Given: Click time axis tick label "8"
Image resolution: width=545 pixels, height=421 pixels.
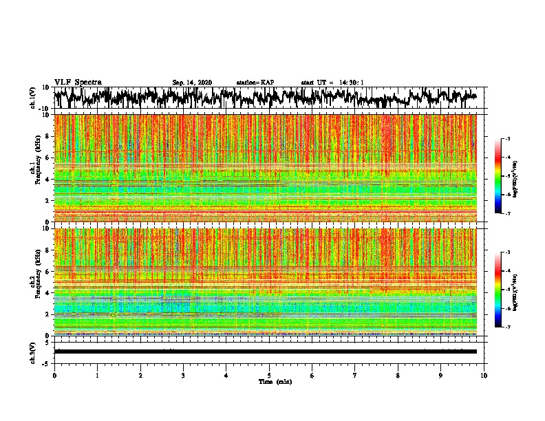Looking at the screenshot, I should click(398, 376).
